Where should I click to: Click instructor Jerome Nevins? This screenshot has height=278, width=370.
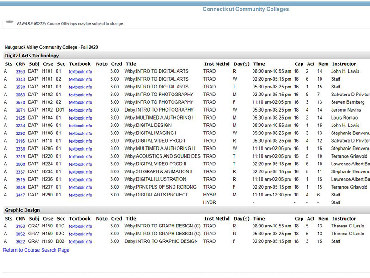pos(346,110)
